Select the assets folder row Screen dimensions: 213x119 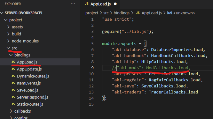click(x=40, y=27)
